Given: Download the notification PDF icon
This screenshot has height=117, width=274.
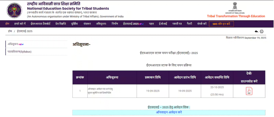Looking at the screenshot, I should (x=249, y=91).
